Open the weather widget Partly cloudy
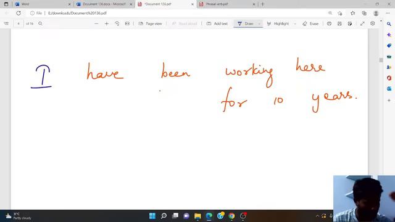The image size is (395, 222). (x=19, y=216)
